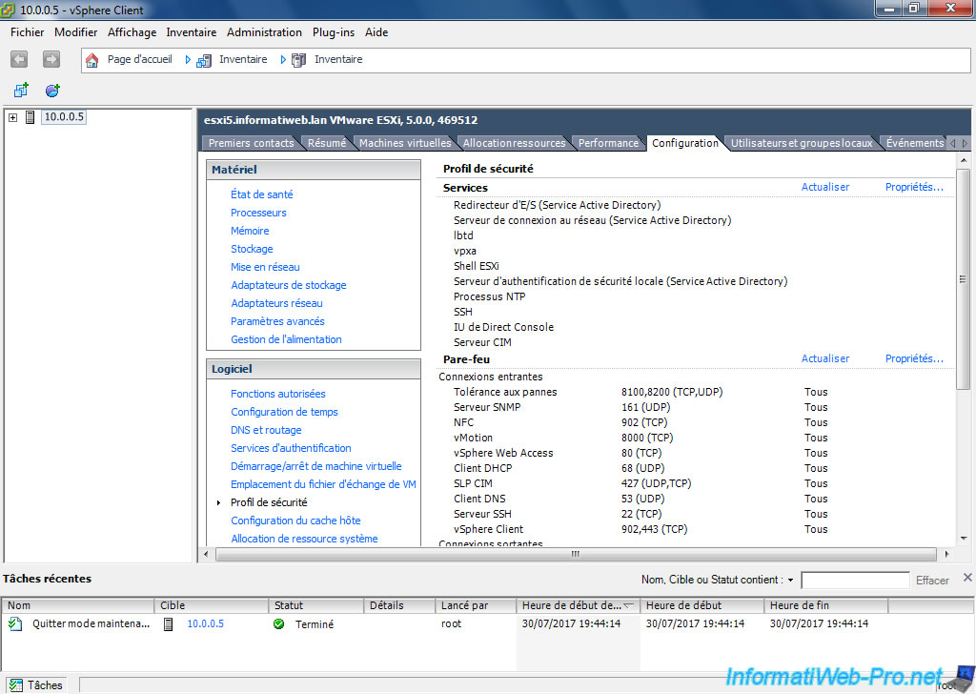The height and width of the screenshot is (694, 976).
Task: Switch to the Événements tab
Action: pyautogui.click(x=915, y=143)
